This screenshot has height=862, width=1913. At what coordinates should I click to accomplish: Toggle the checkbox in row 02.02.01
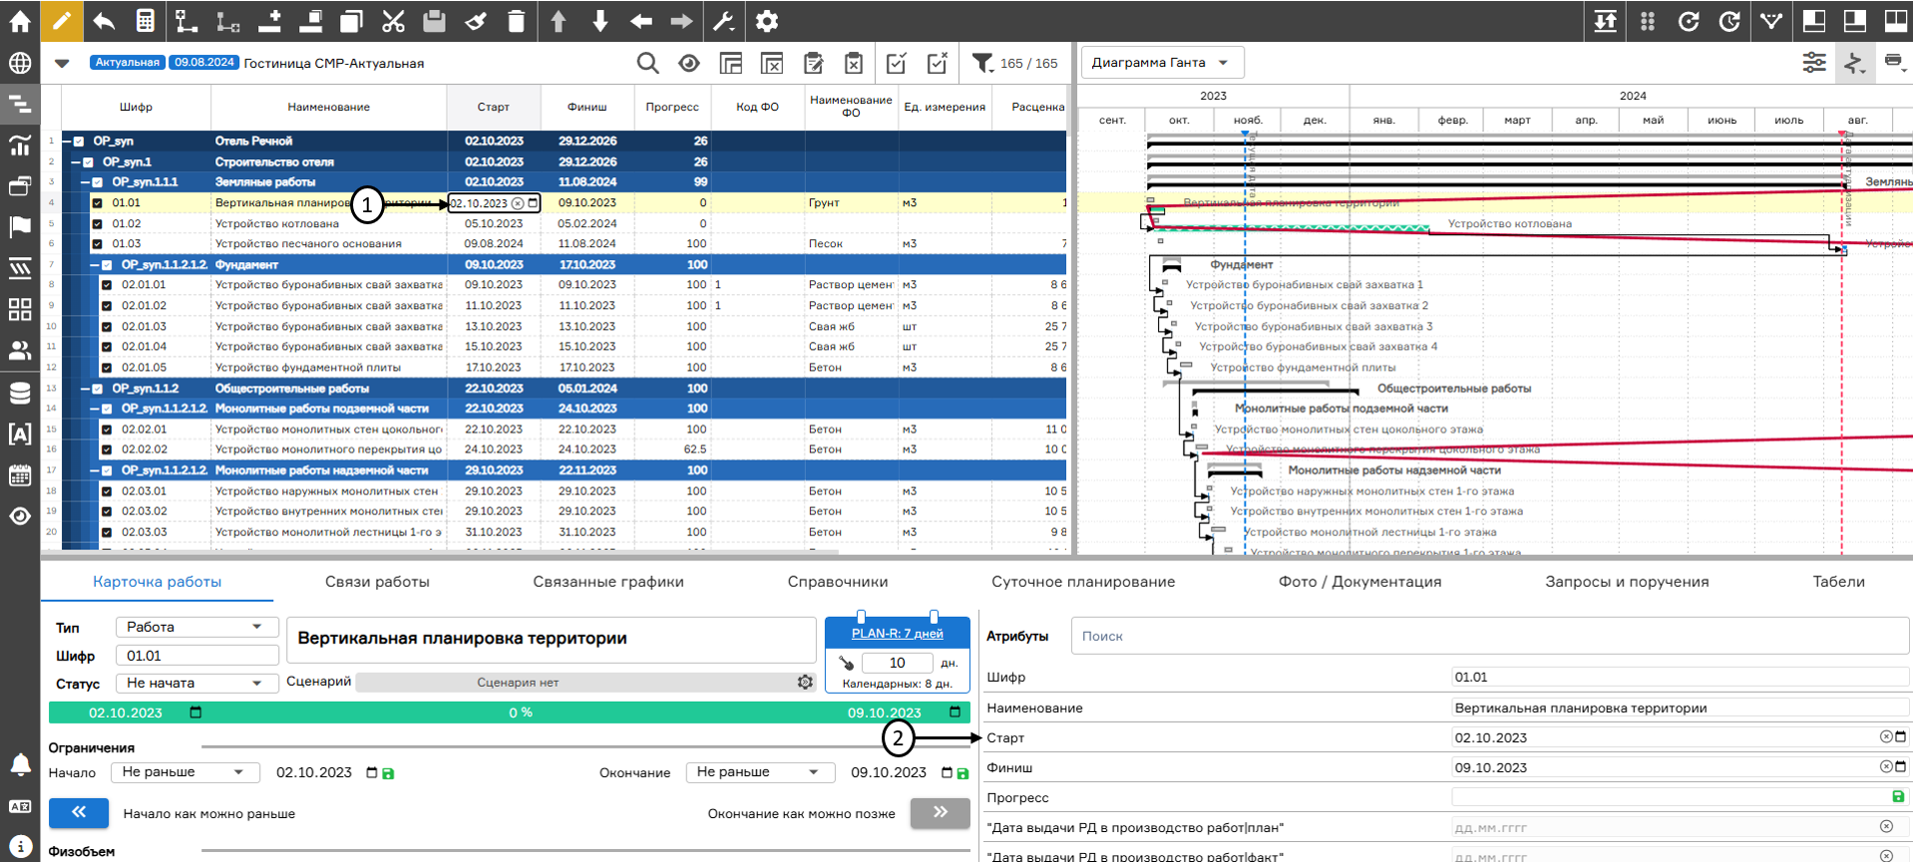click(107, 430)
